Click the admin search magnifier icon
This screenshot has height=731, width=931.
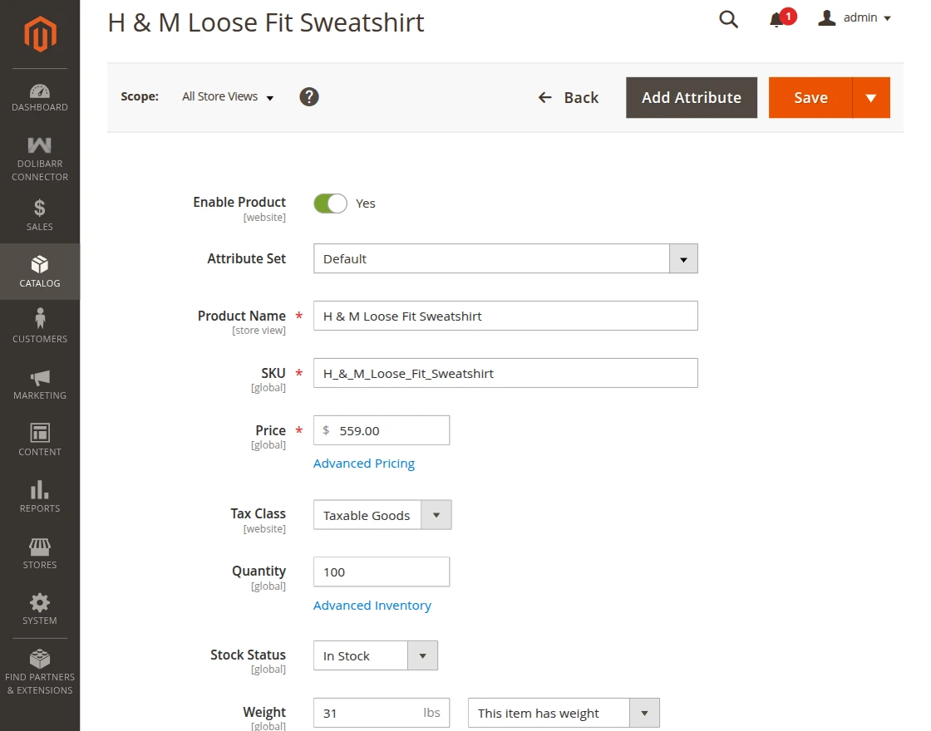point(728,18)
